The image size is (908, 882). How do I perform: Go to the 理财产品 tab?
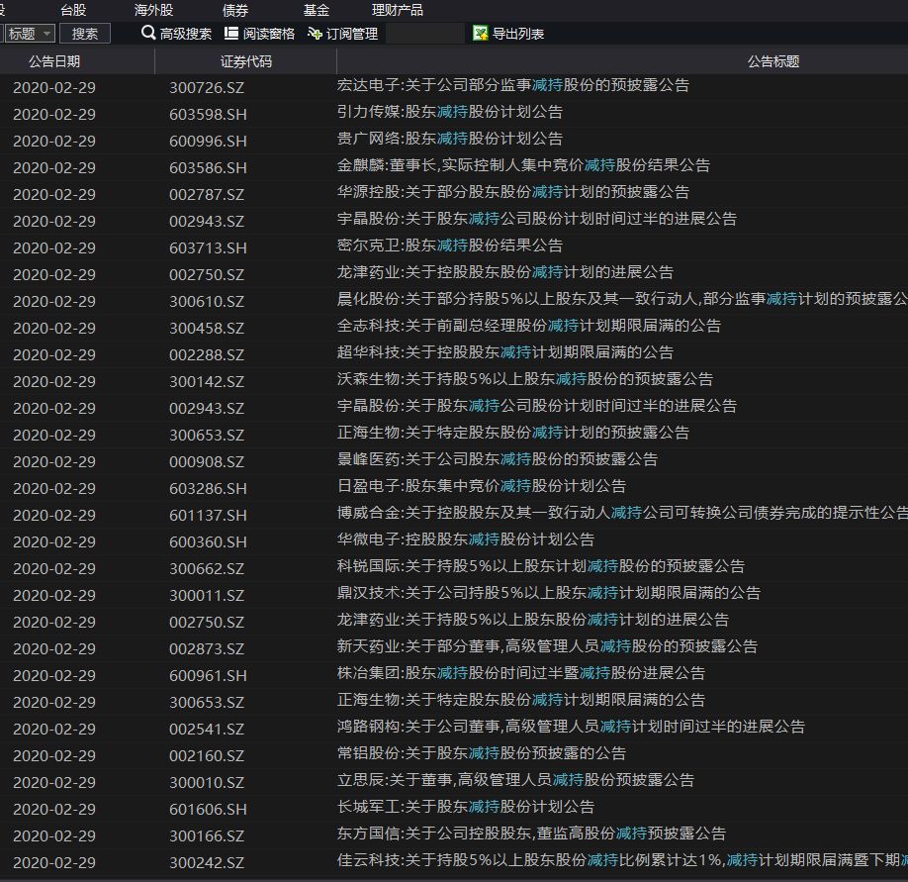click(x=397, y=10)
